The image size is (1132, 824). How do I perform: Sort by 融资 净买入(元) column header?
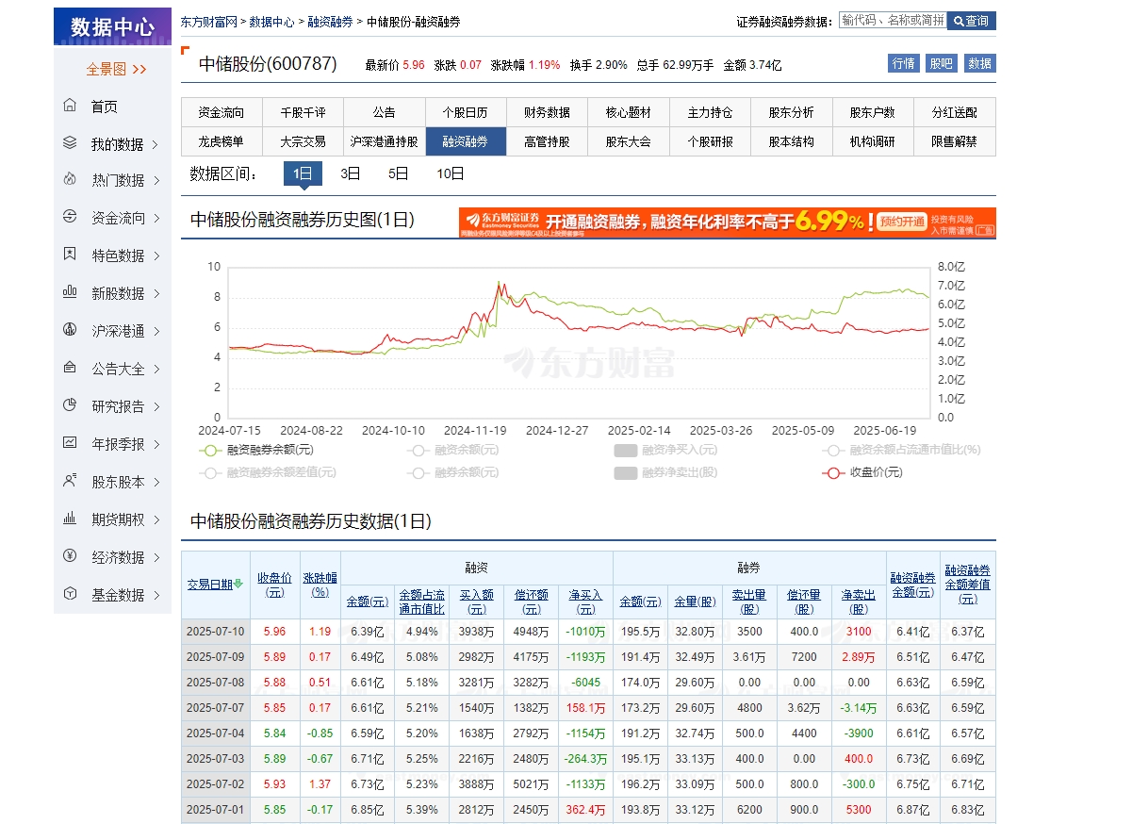pos(586,602)
